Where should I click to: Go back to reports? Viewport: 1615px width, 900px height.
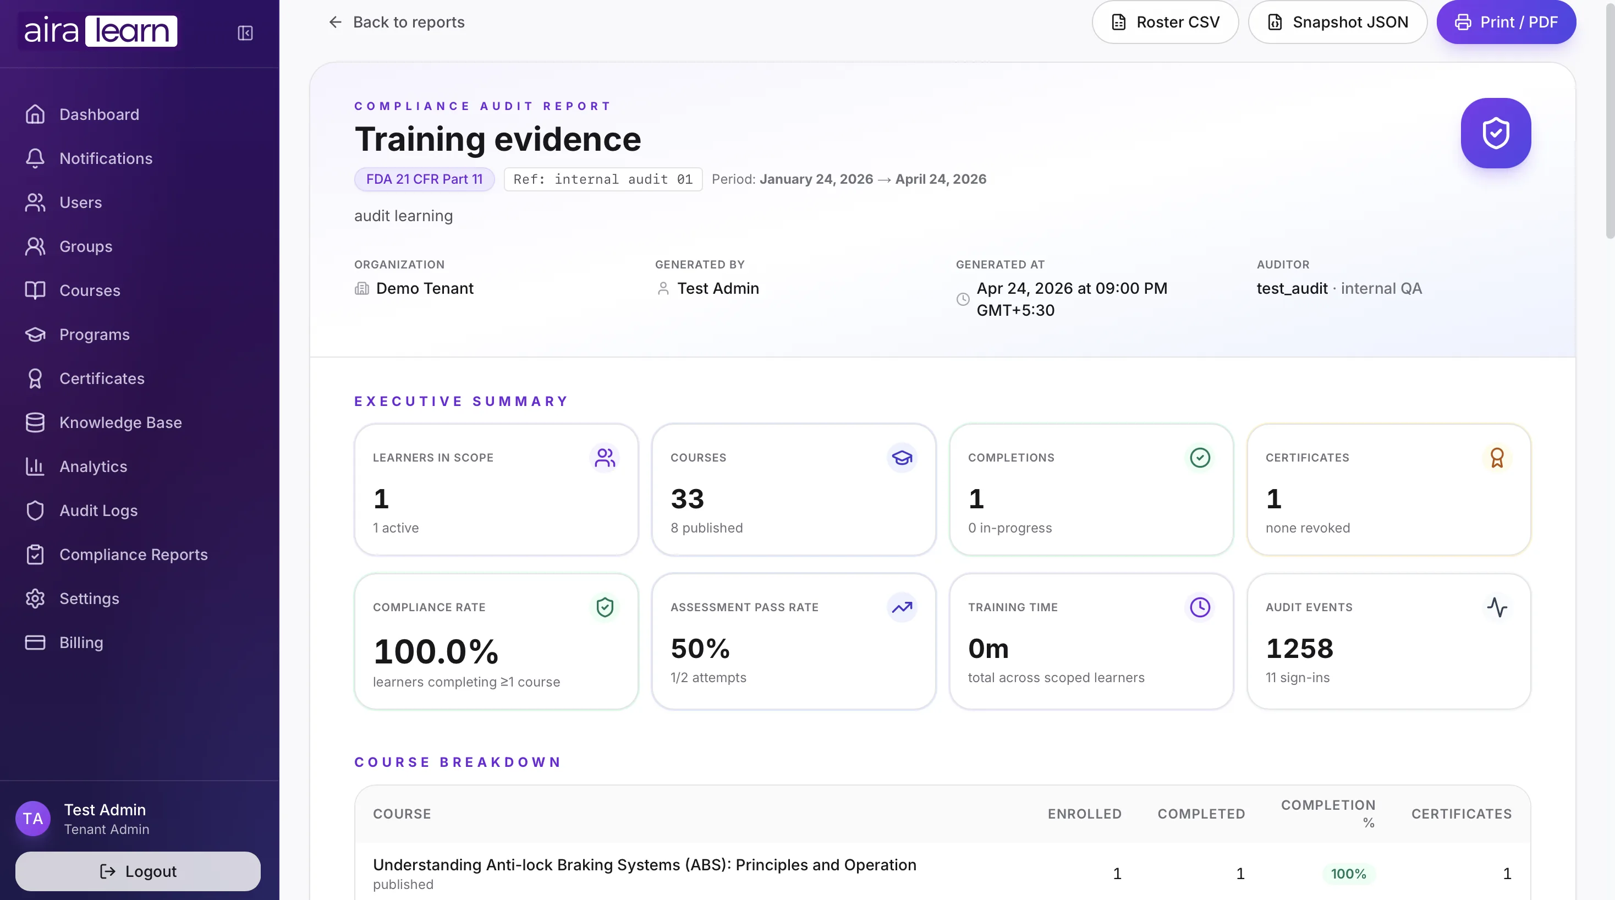click(396, 22)
